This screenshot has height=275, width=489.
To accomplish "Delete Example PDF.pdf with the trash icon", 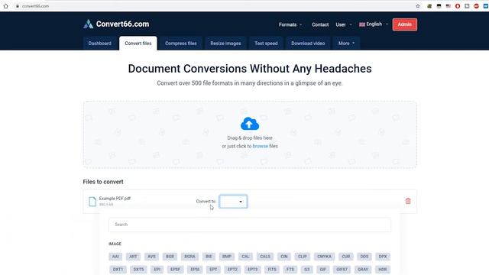I will 408,201.
